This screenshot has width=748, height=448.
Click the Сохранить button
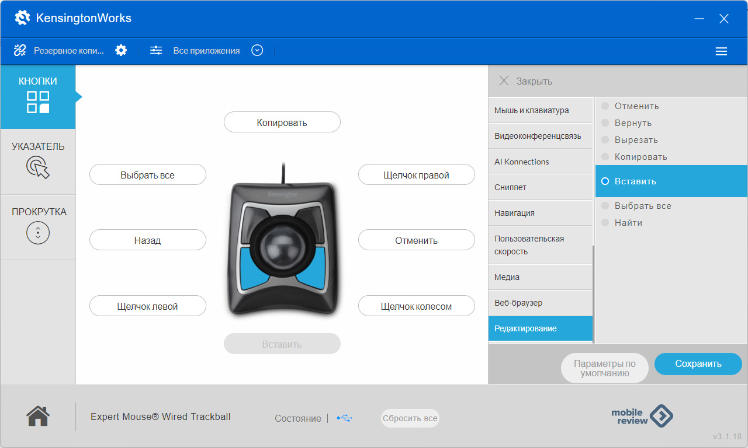[698, 364]
